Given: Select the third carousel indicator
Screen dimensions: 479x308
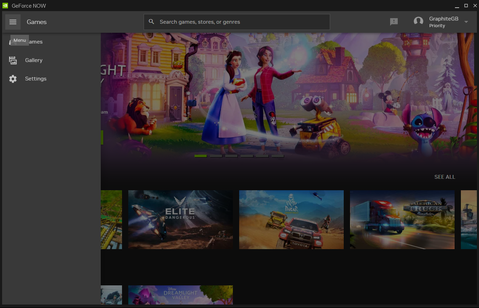Looking at the screenshot, I should coord(231,156).
